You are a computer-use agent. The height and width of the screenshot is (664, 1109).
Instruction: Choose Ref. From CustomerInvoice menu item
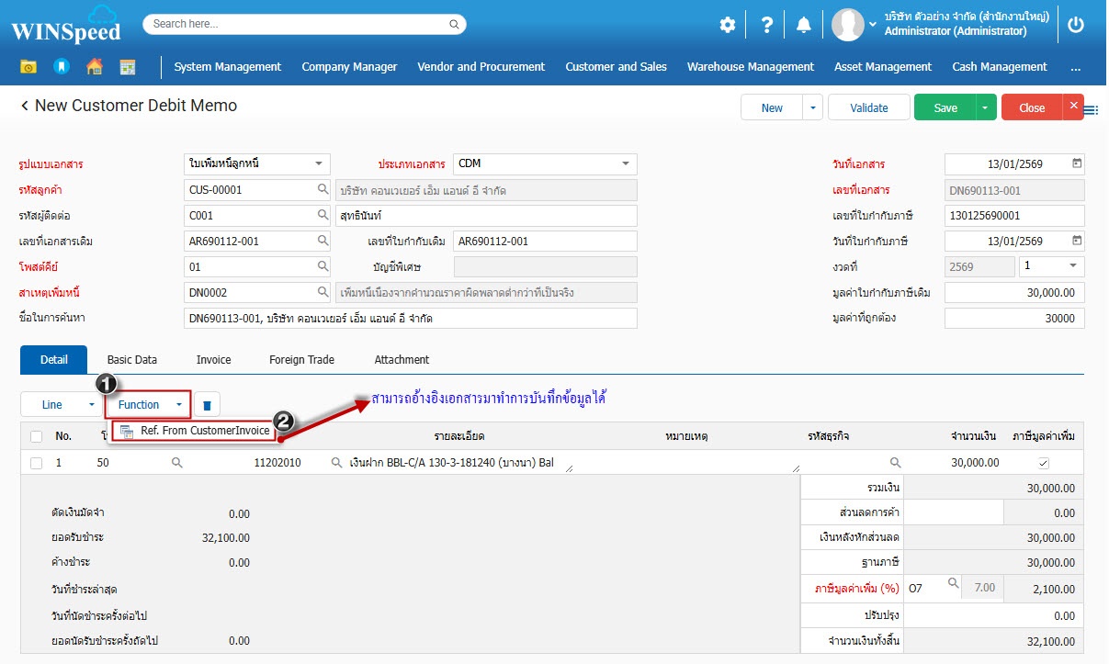pyautogui.click(x=204, y=431)
